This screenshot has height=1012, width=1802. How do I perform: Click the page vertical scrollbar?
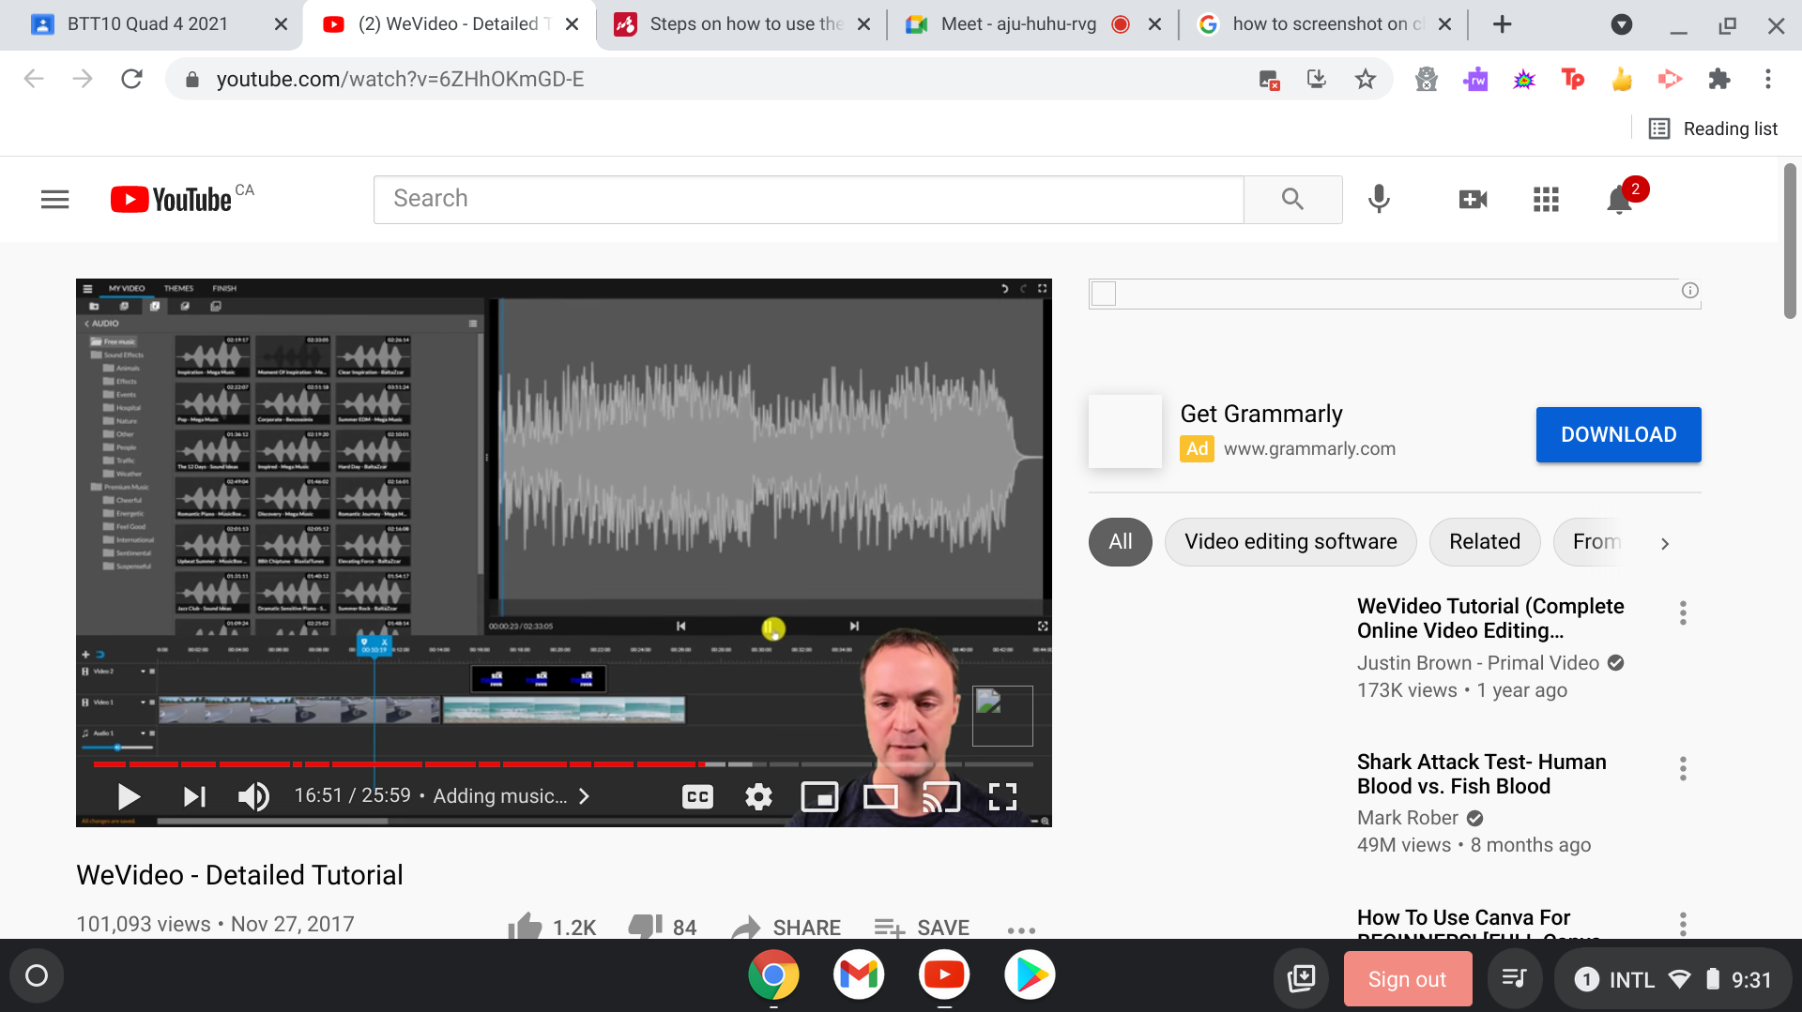coord(1791,242)
